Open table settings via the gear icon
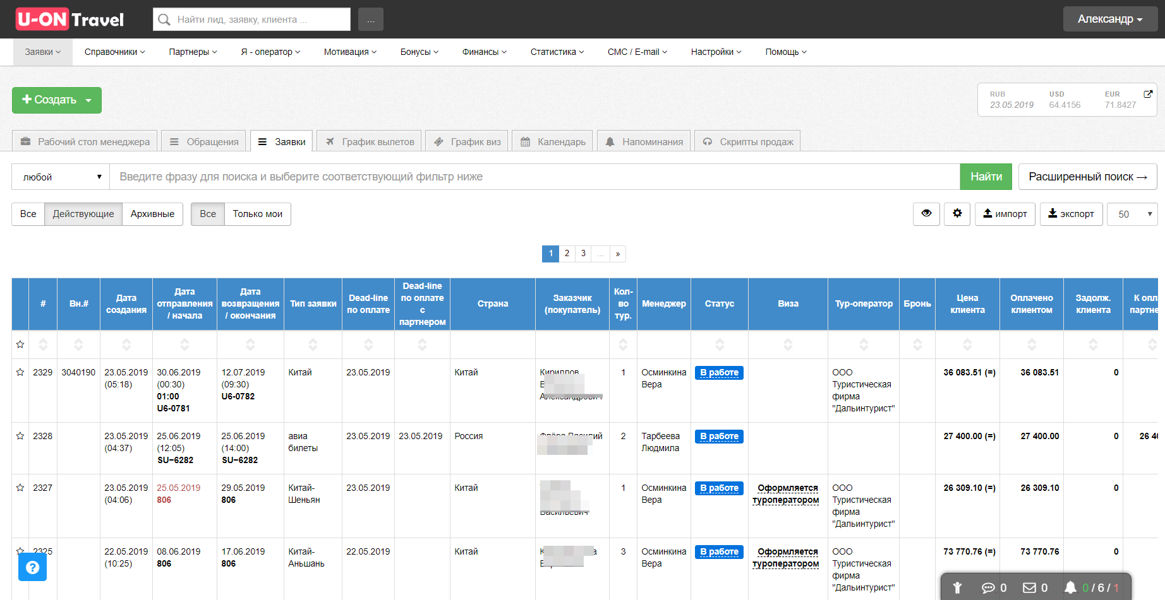The height and width of the screenshot is (600, 1165). click(957, 214)
